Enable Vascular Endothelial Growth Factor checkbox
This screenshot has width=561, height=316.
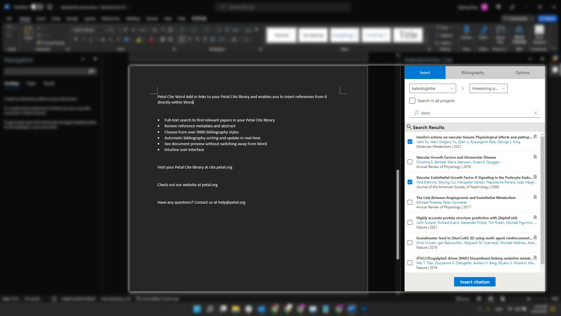(x=410, y=182)
